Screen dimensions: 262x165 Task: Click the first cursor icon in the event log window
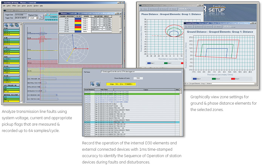[x=92, y=84]
